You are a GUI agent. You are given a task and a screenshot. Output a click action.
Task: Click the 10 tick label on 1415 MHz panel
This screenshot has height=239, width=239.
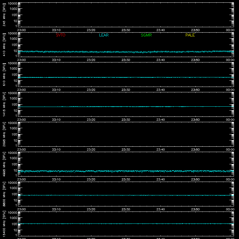15,111
